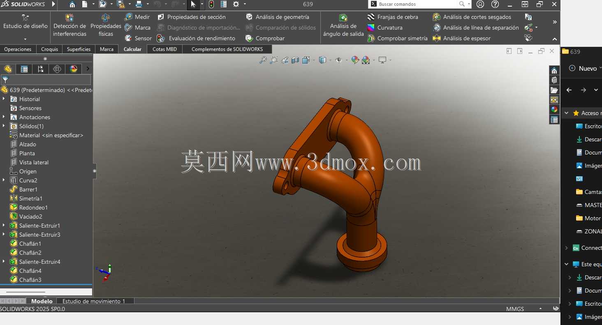This screenshot has width=602, height=325.
Task: Click the Back arrow in File Explorer
Action: tap(569, 90)
